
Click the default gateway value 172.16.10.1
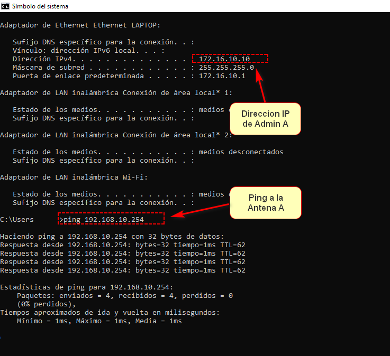[x=222, y=76]
